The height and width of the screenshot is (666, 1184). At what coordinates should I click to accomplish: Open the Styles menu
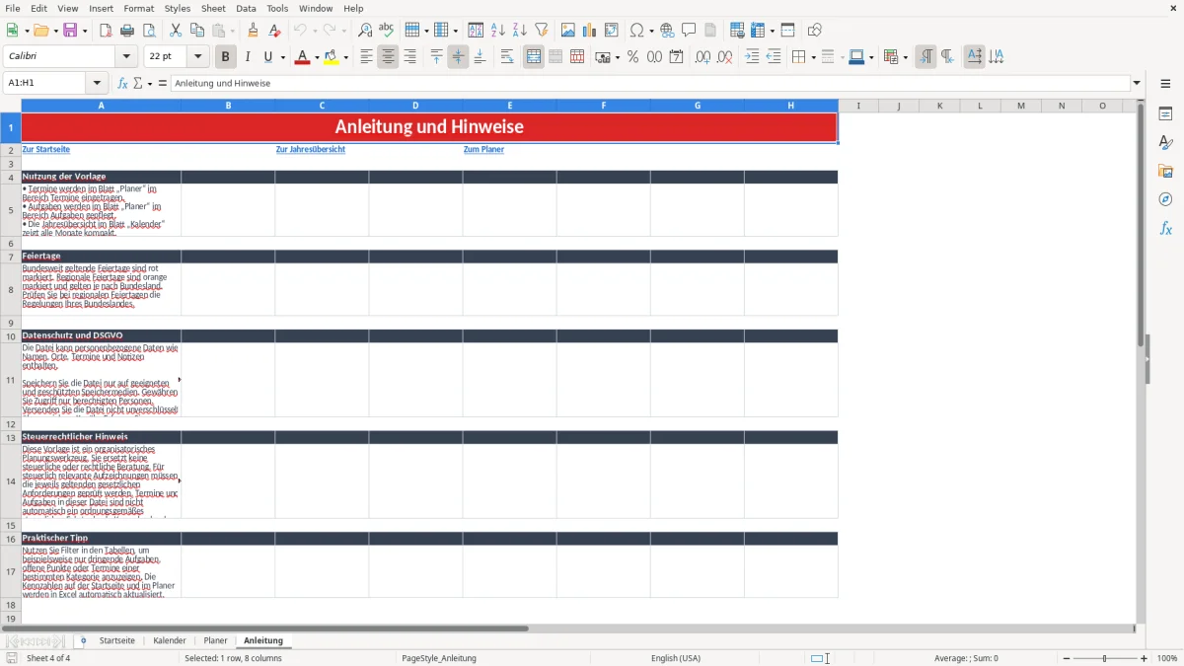click(x=178, y=8)
